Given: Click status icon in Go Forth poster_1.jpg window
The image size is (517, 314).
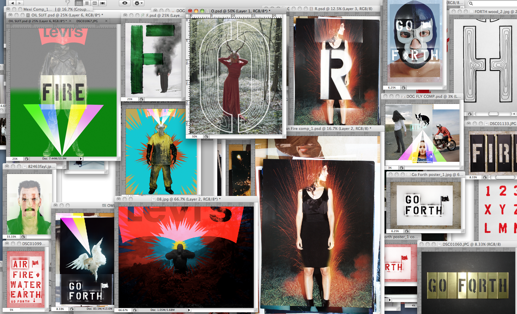Looking at the screenshot, I should [407, 231].
